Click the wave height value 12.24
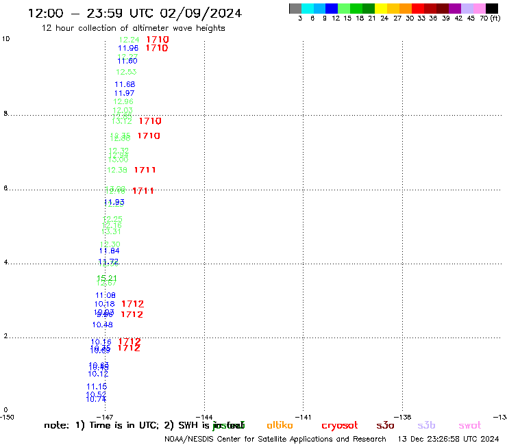The width and height of the screenshot is (507, 445). 129,40
